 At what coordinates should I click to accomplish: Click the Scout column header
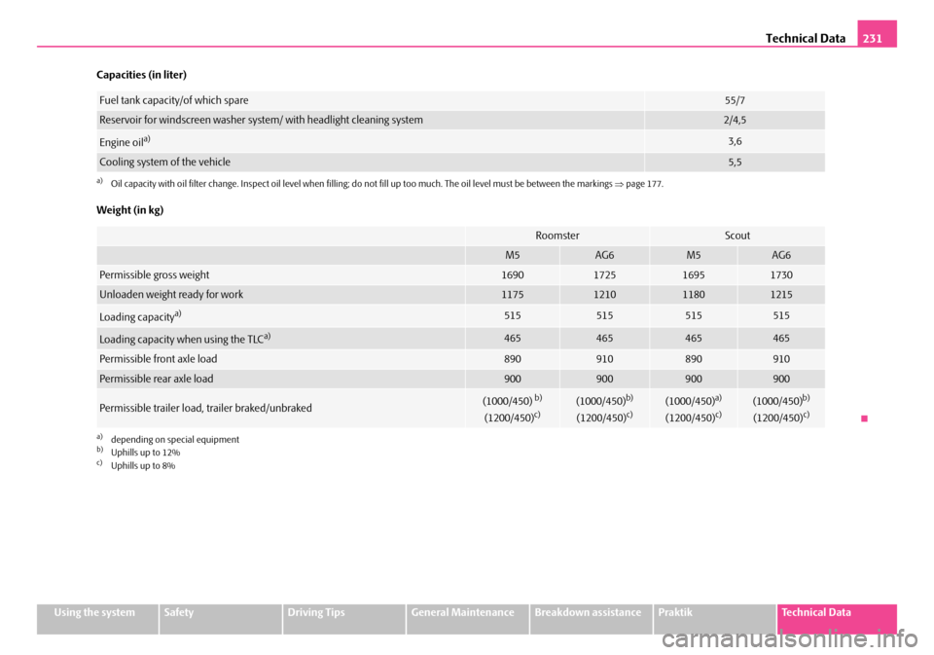[x=737, y=236]
